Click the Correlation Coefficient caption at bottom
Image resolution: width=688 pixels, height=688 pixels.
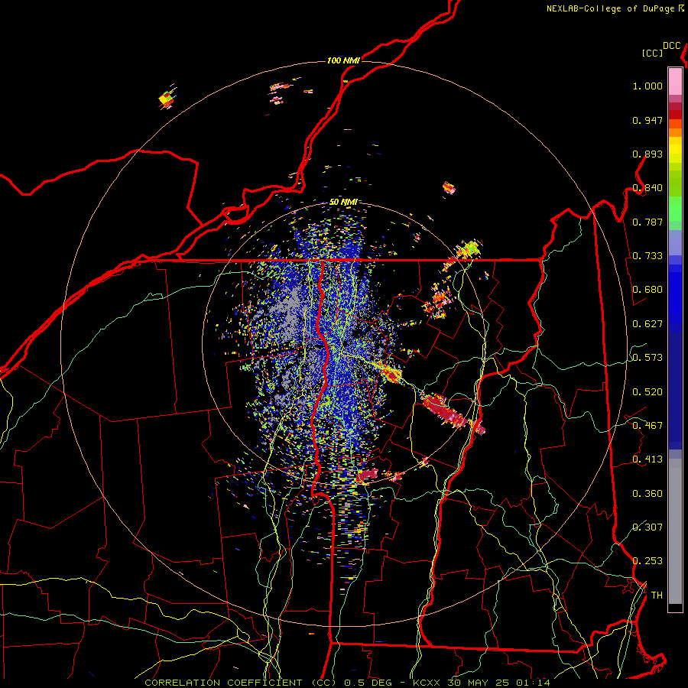(347, 683)
